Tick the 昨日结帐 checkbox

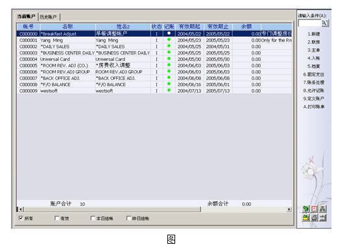click(128, 218)
